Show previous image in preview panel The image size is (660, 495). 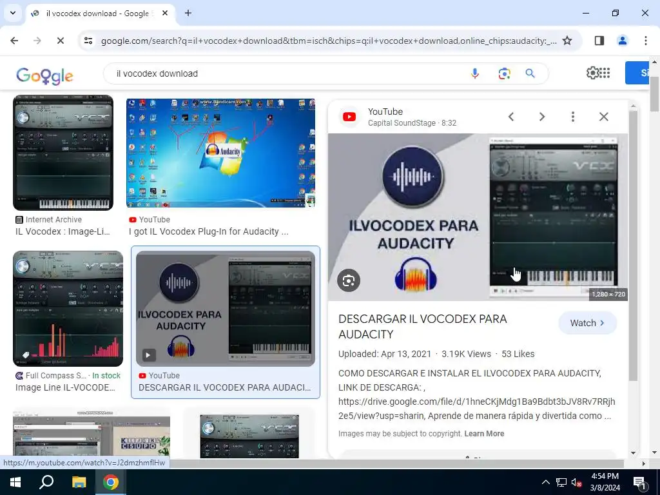(x=511, y=117)
